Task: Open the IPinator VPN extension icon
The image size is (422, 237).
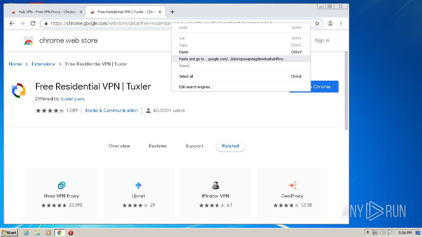Action: pos(216,185)
